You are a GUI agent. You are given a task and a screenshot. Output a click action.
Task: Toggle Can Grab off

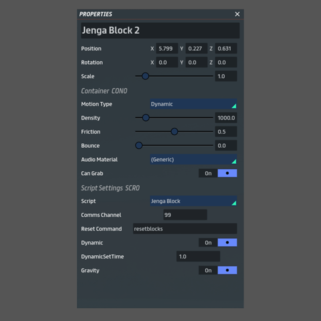[227, 173]
